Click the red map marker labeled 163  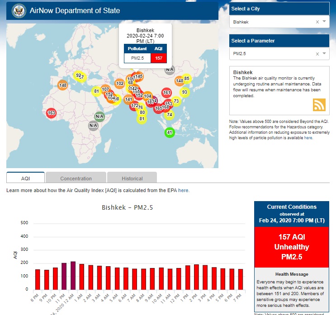point(51,113)
